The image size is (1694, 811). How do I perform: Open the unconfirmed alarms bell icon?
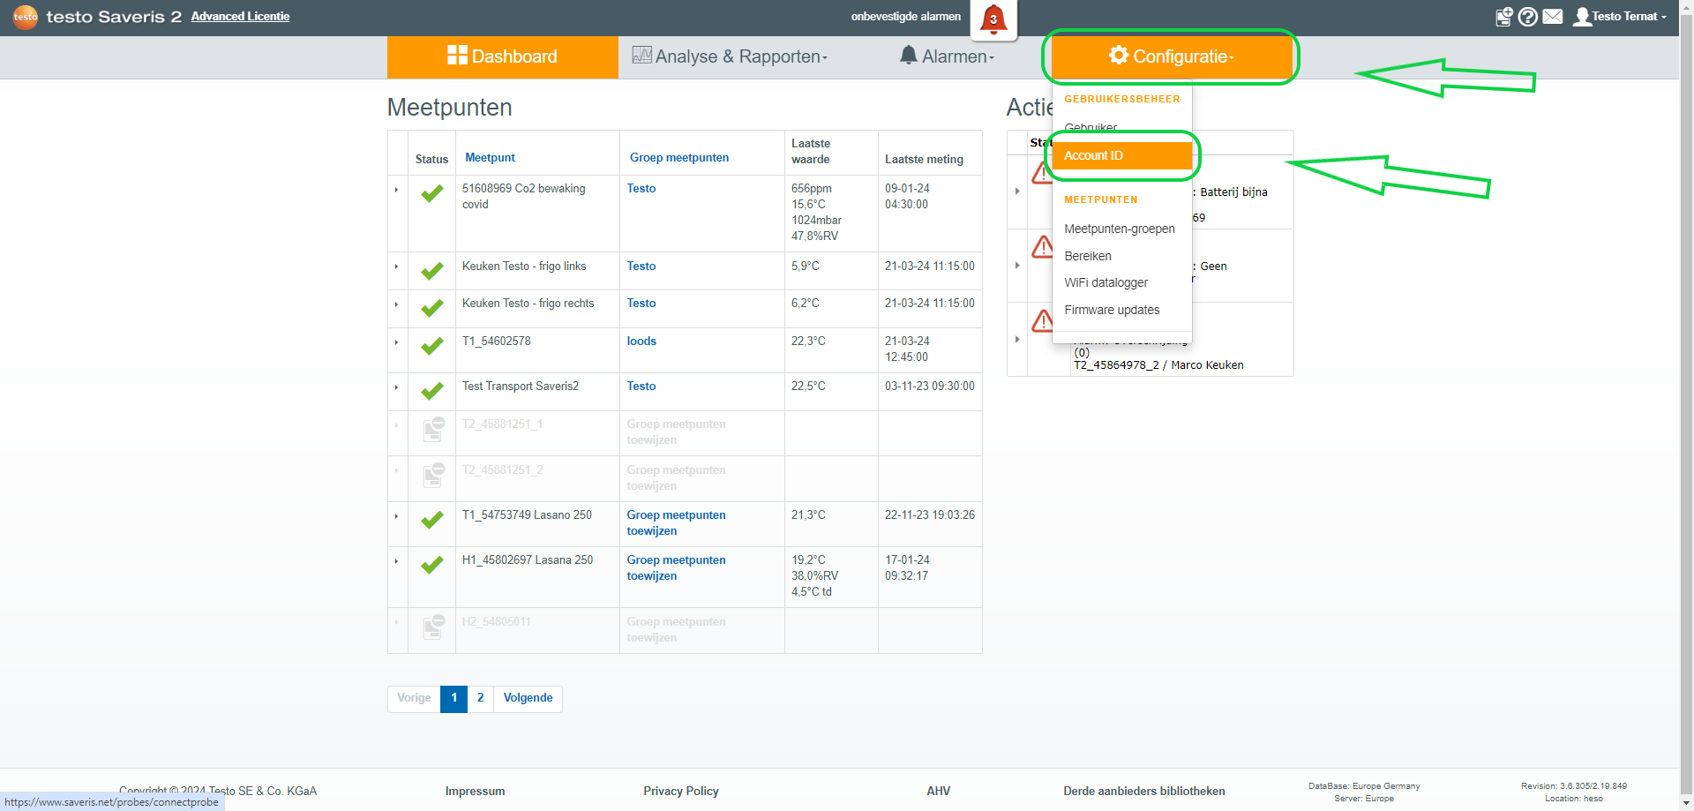point(993,19)
